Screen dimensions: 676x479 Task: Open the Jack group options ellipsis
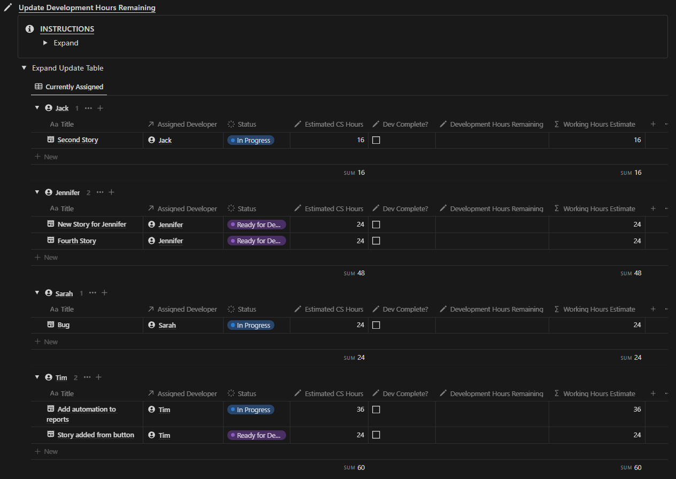(88, 108)
